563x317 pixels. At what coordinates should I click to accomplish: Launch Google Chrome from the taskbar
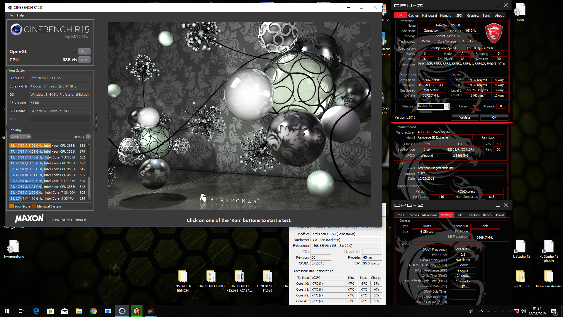click(94, 311)
